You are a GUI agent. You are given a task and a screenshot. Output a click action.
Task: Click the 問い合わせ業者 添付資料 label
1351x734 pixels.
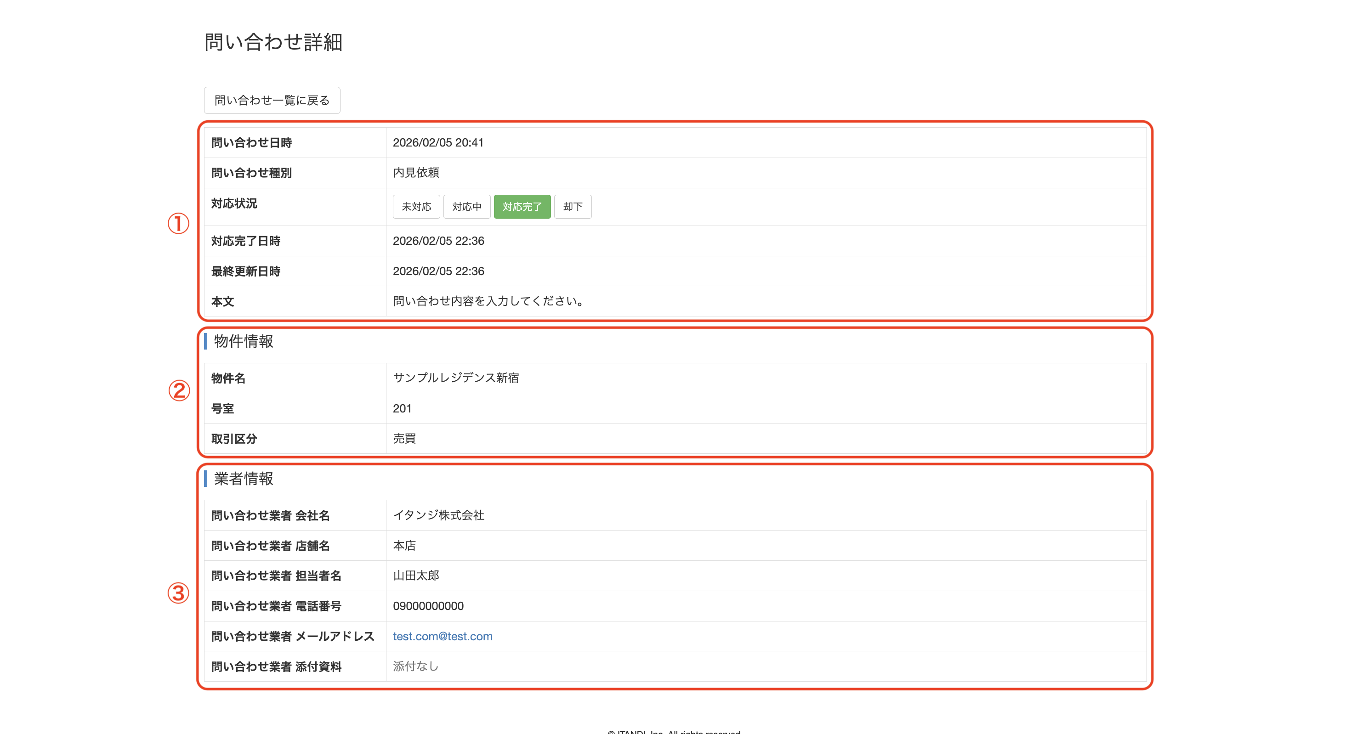click(x=276, y=667)
